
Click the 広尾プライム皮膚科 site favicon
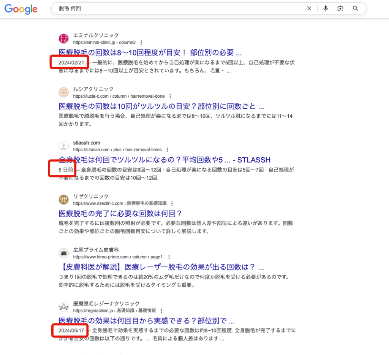pos(63,253)
